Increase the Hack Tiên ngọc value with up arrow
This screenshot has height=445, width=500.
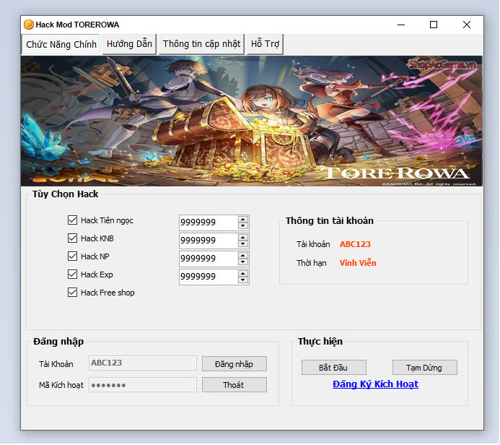243,220
